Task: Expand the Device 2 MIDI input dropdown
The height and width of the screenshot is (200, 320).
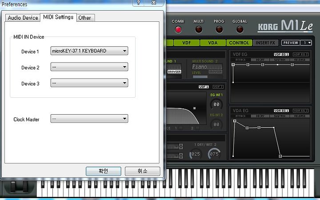Action: 89,67
